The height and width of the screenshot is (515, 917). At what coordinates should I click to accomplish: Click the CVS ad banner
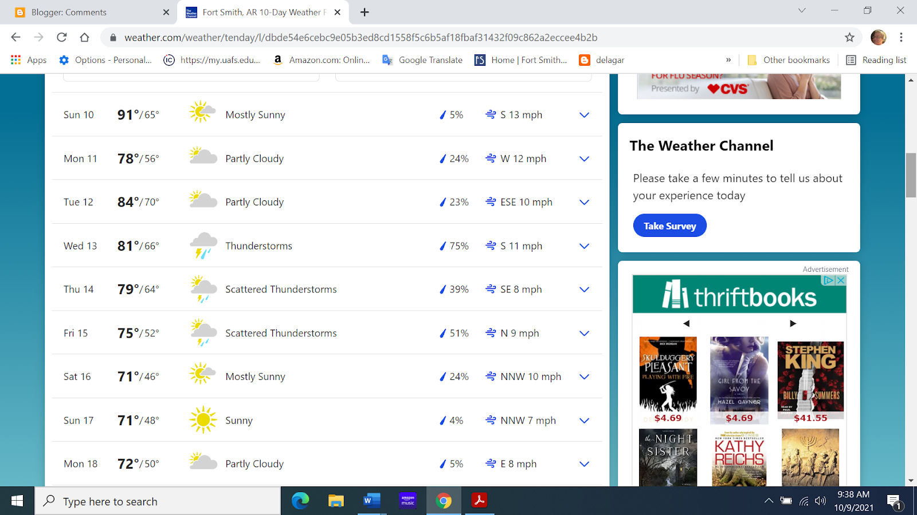(x=739, y=86)
